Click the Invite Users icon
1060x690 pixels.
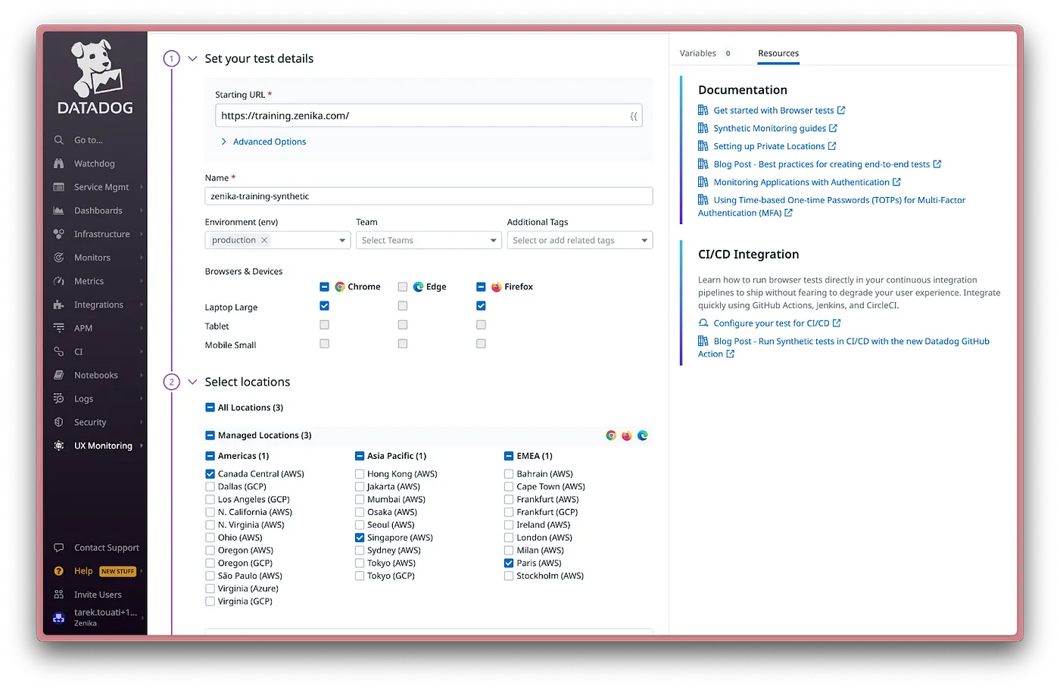coord(58,595)
